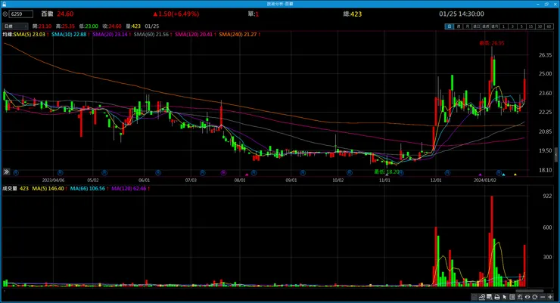Click the first grayed icon in bottom toolbar
This screenshot has height=303, width=560.
click(x=474, y=297)
